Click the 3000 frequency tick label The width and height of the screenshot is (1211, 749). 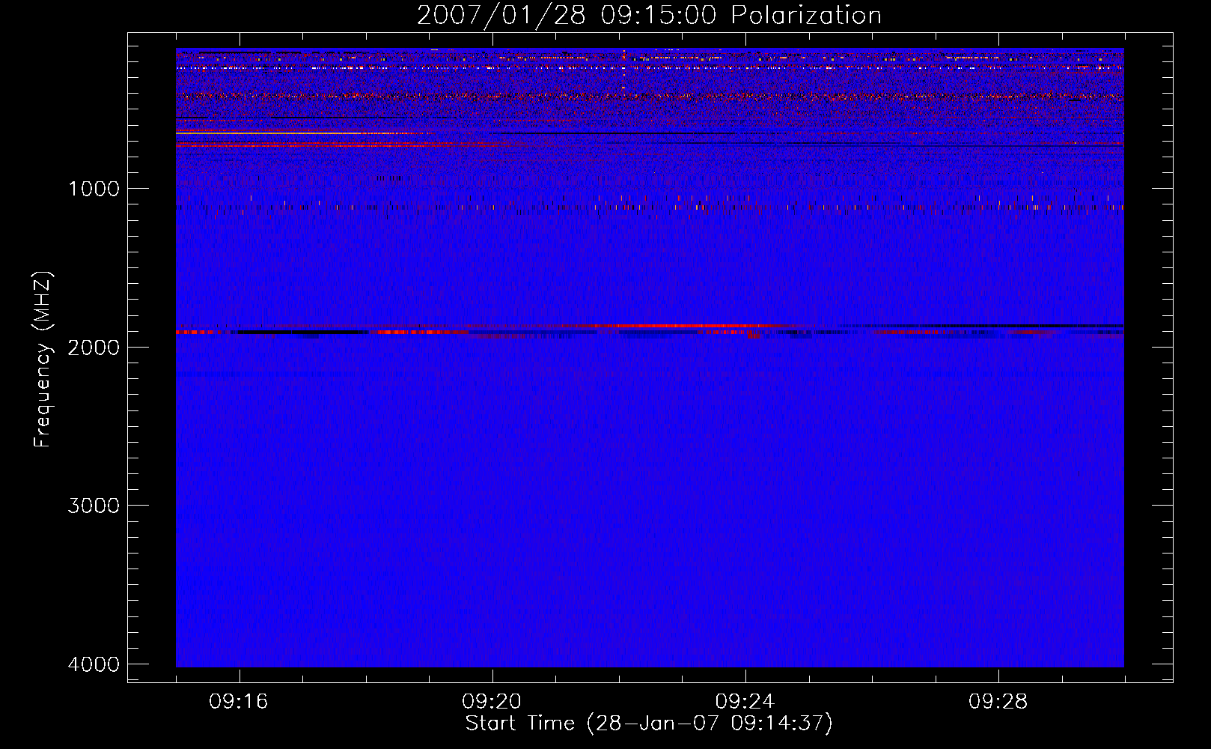point(94,506)
